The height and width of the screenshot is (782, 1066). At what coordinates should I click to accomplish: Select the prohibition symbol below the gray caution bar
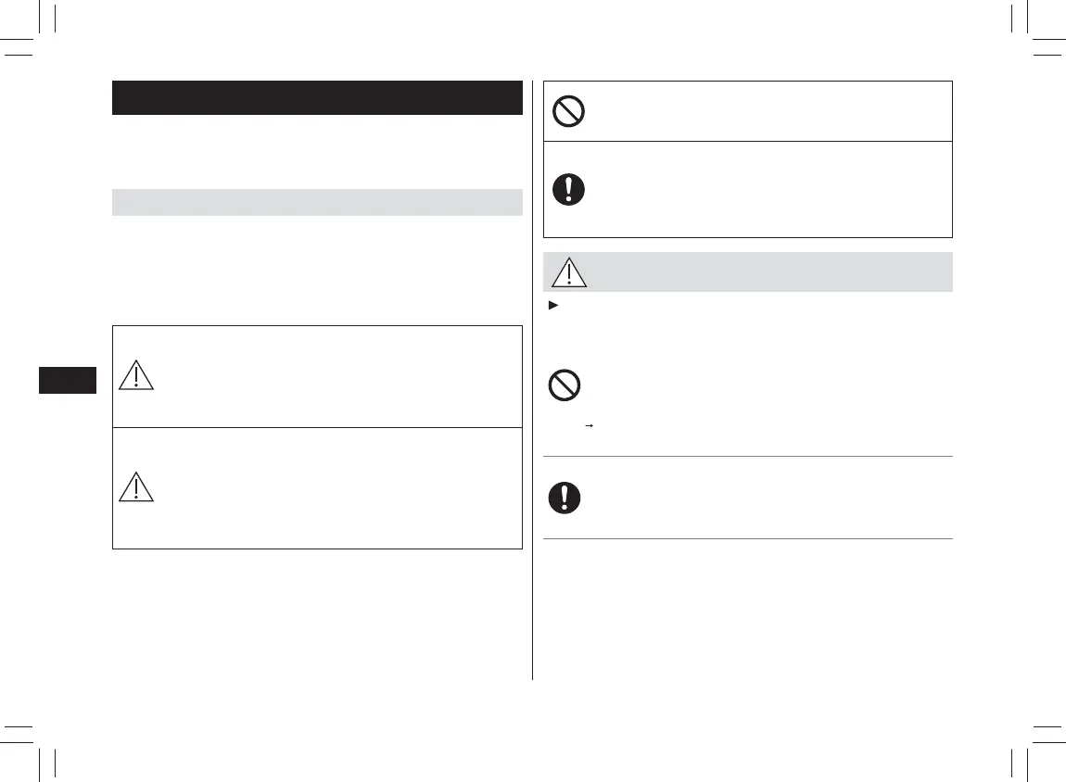tap(565, 383)
